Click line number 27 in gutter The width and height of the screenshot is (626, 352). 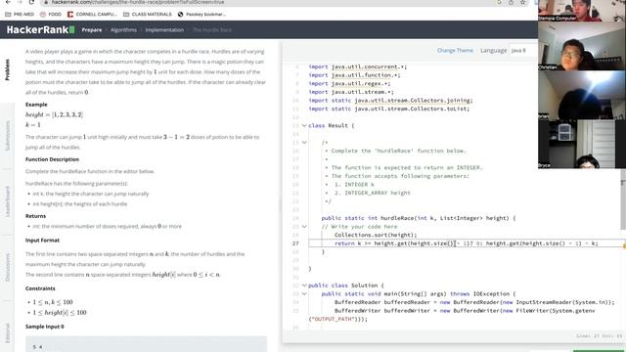click(295, 243)
